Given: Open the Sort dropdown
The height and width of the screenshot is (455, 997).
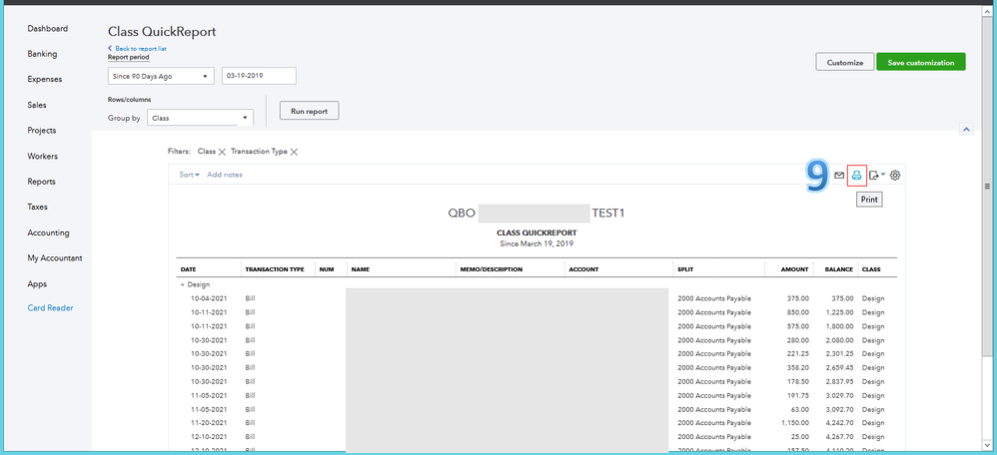Looking at the screenshot, I should click(189, 175).
